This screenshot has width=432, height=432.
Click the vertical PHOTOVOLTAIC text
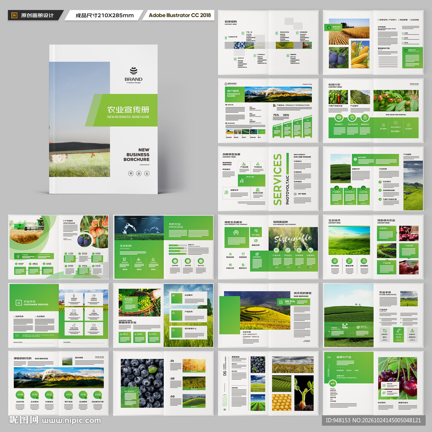[287, 190]
